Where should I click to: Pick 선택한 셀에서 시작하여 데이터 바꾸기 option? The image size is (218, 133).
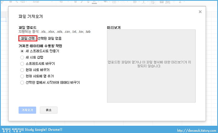click(22, 83)
